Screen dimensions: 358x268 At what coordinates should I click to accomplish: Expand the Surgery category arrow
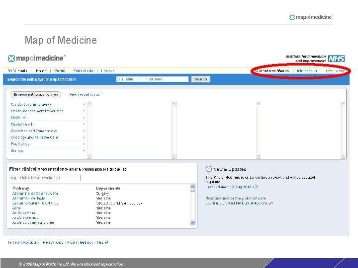pyautogui.click(x=84, y=151)
